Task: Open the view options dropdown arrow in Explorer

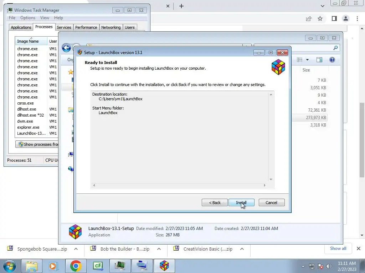Action: [x=307, y=60]
